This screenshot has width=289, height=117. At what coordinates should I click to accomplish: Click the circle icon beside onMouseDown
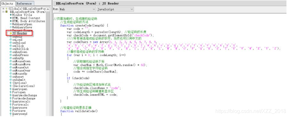click(x=11, y=61)
